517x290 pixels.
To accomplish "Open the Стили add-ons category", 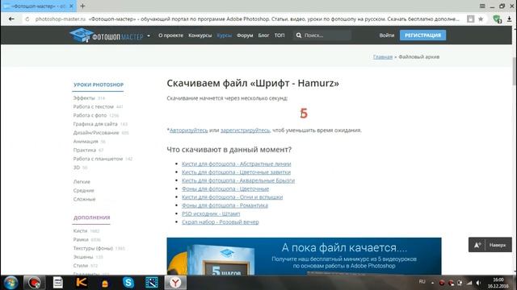I will point(81,265).
